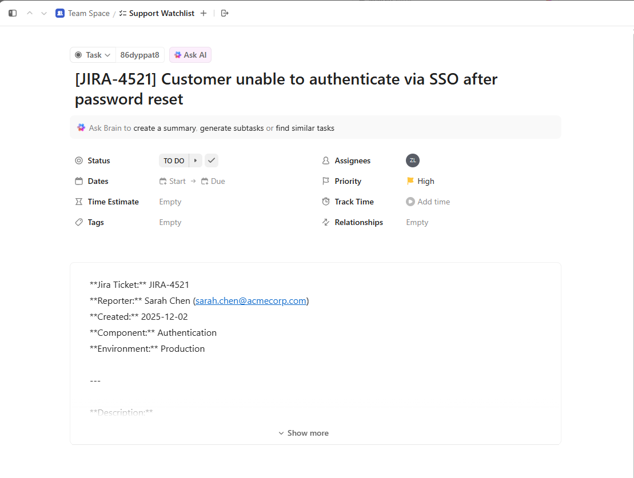Select the Tags label icon
634x478 pixels.
79,222
